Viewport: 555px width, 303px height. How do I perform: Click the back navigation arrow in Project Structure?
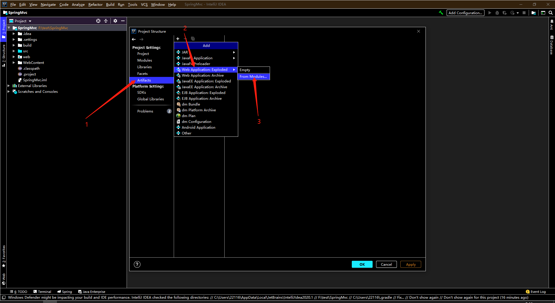134,39
